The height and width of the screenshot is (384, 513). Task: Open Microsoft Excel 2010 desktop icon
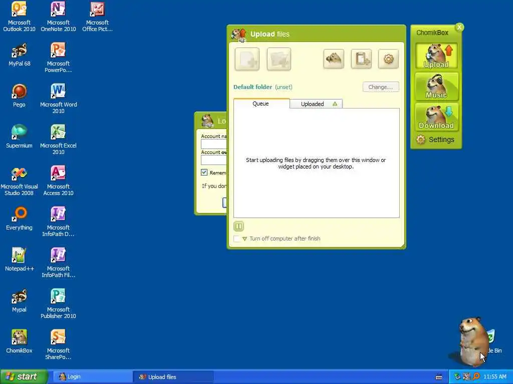tap(58, 139)
